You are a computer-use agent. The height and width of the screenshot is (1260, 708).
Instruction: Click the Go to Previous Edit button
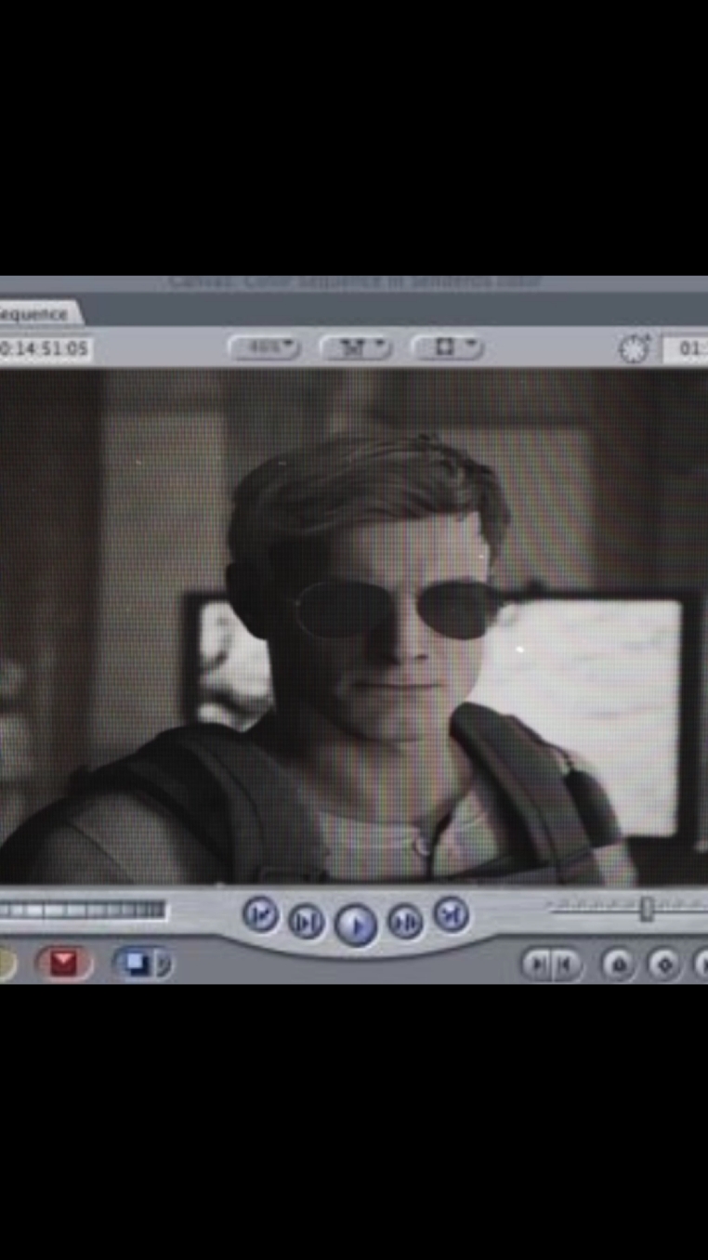260,914
